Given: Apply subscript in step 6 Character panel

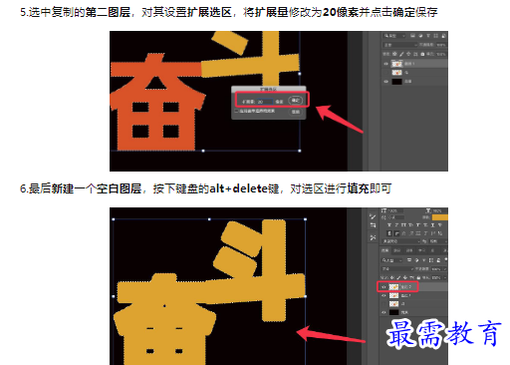Looking at the screenshot, I should point(425,225).
